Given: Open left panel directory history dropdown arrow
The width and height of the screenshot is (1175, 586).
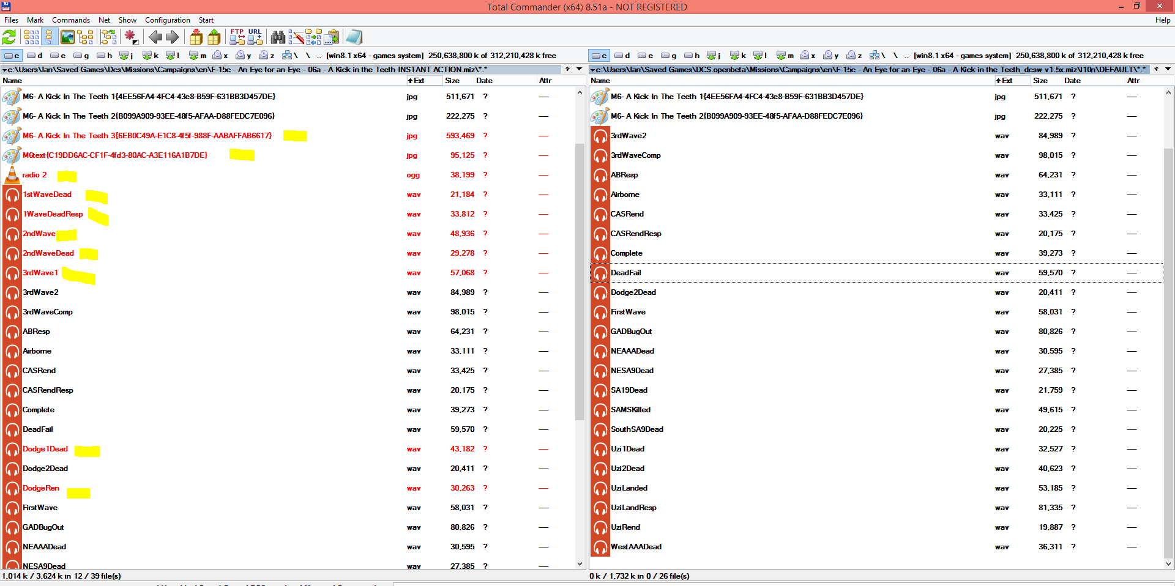Looking at the screenshot, I should coord(579,69).
